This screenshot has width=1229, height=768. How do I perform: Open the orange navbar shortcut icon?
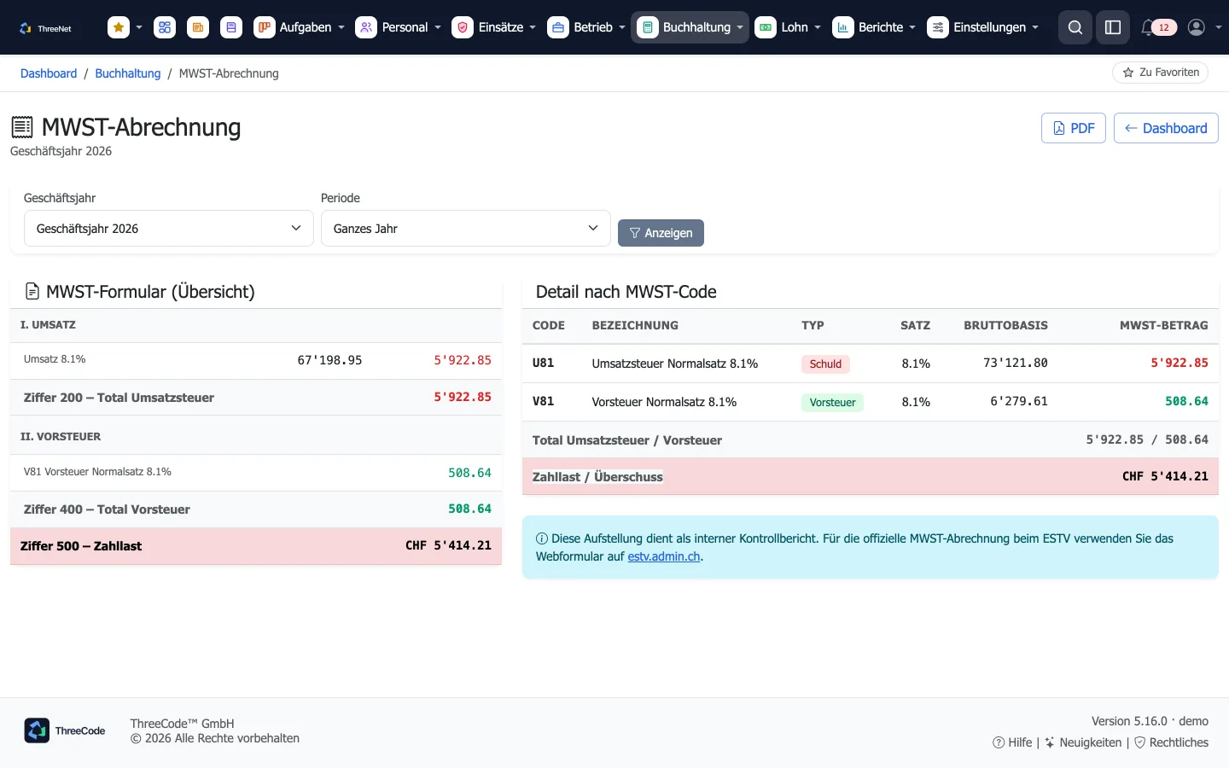(x=198, y=27)
